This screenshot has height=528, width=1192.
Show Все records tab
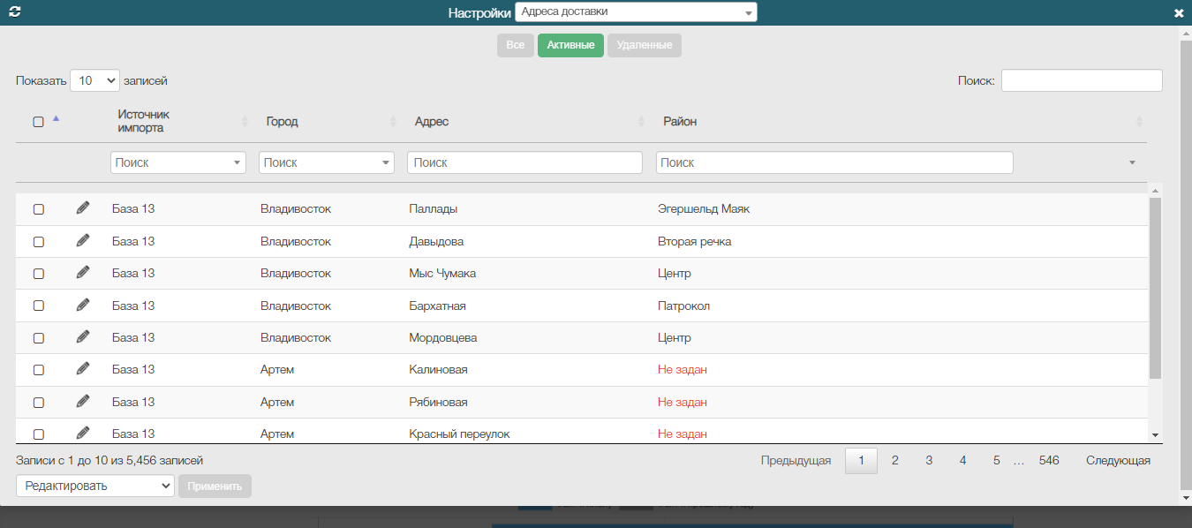(516, 45)
